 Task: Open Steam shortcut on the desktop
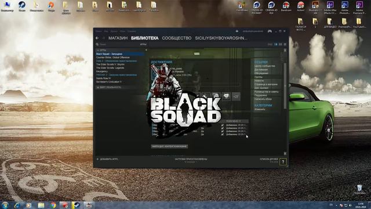click(x=22, y=6)
